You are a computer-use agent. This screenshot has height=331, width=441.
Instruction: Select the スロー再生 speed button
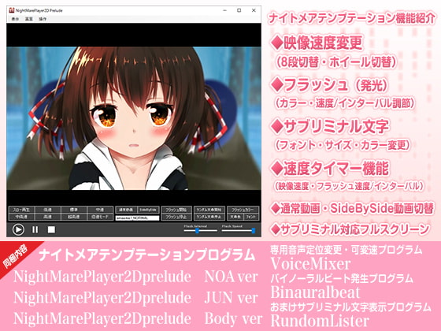[22, 210]
